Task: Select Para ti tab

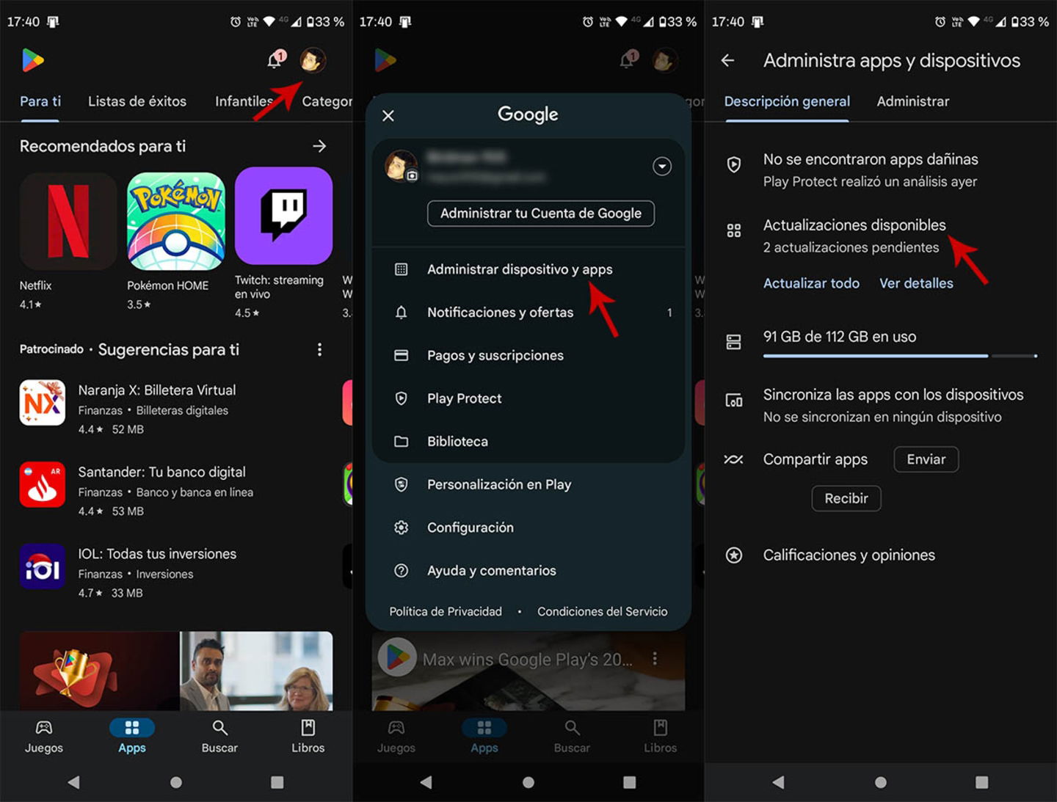Action: pyautogui.click(x=40, y=101)
